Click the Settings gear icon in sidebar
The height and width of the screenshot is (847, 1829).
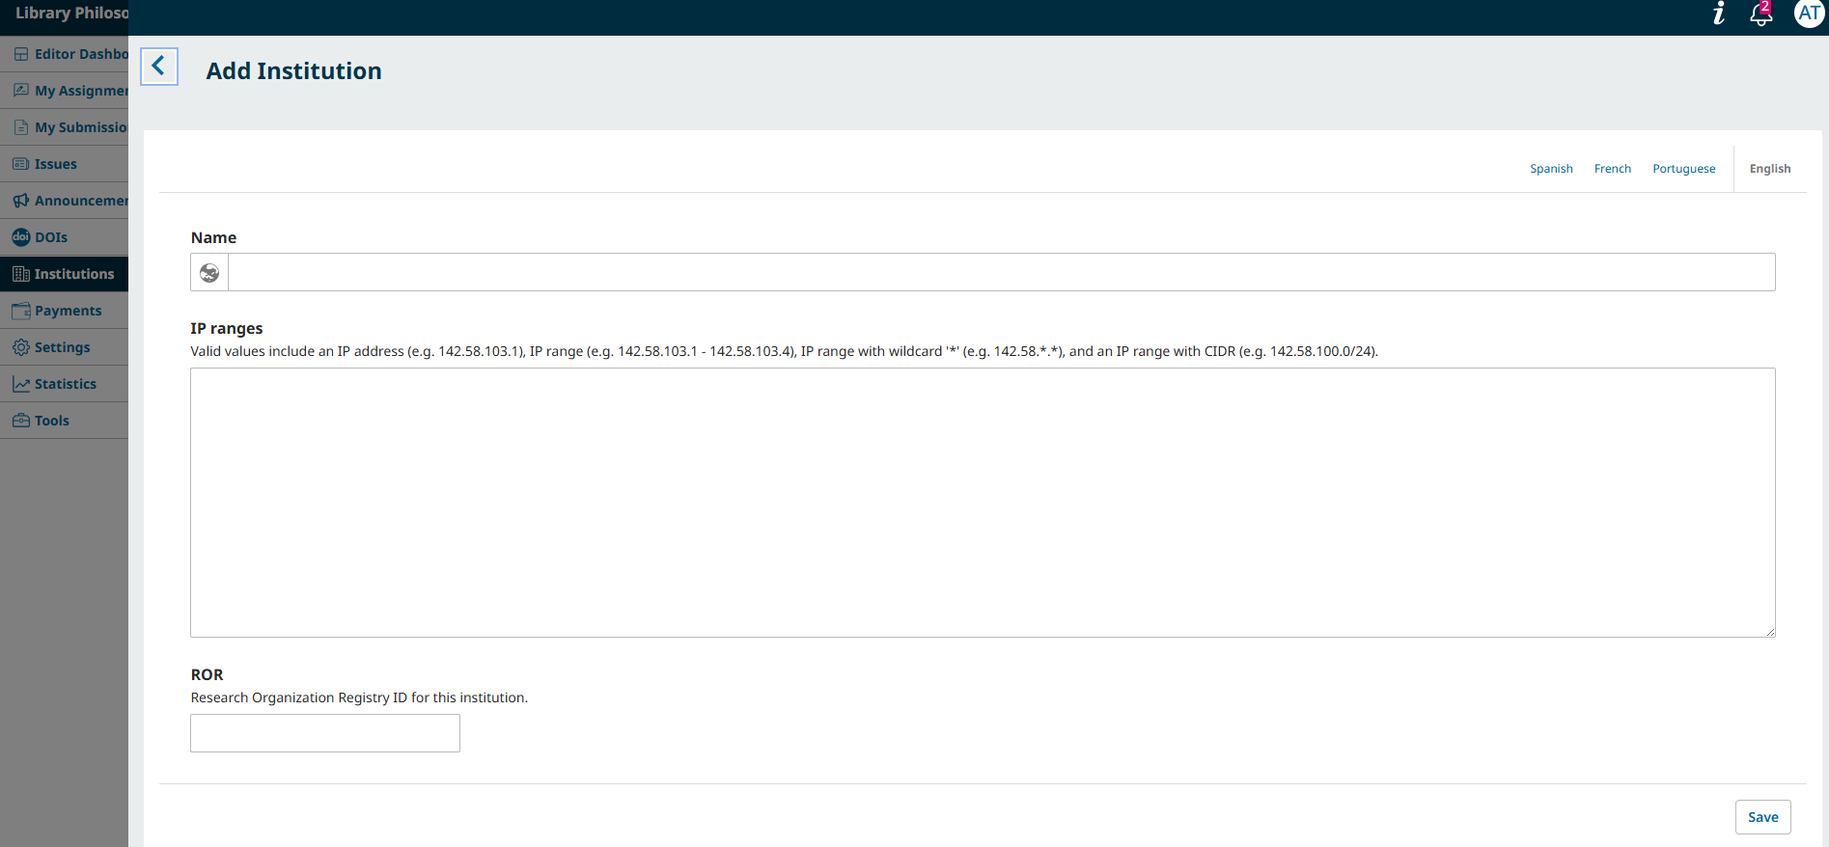coord(20,347)
